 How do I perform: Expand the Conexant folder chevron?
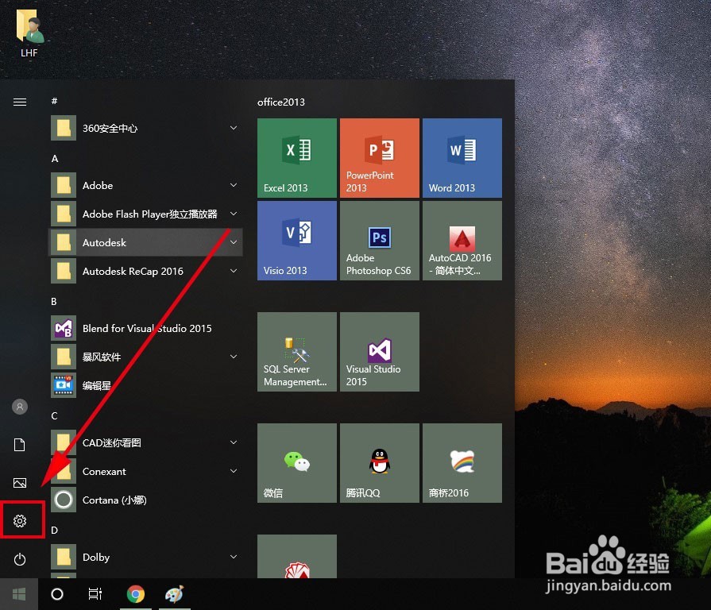pyautogui.click(x=234, y=471)
